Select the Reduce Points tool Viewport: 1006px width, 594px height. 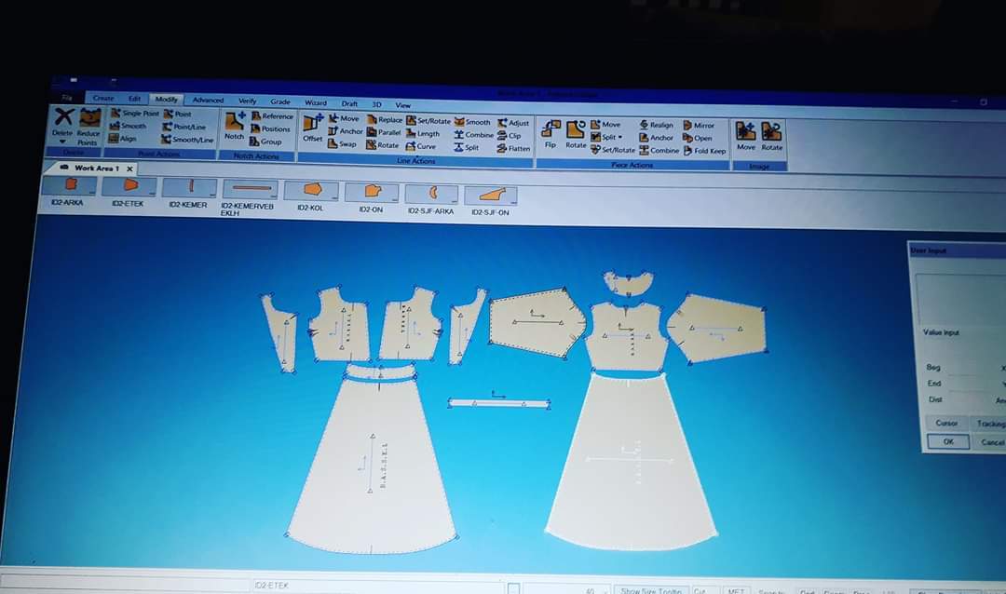click(89, 124)
